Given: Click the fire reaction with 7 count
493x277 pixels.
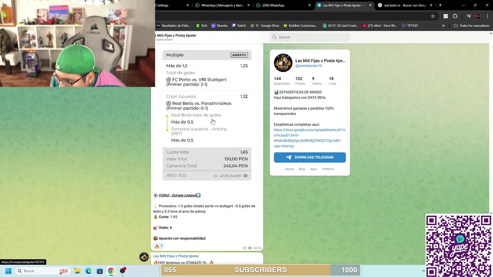Looking at the screenshot, I should 159,246.
